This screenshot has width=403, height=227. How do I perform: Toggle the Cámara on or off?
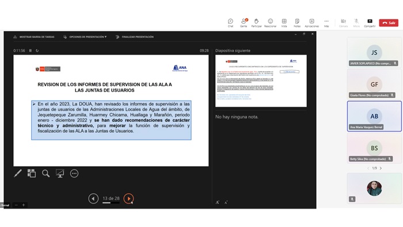[343, 23]
